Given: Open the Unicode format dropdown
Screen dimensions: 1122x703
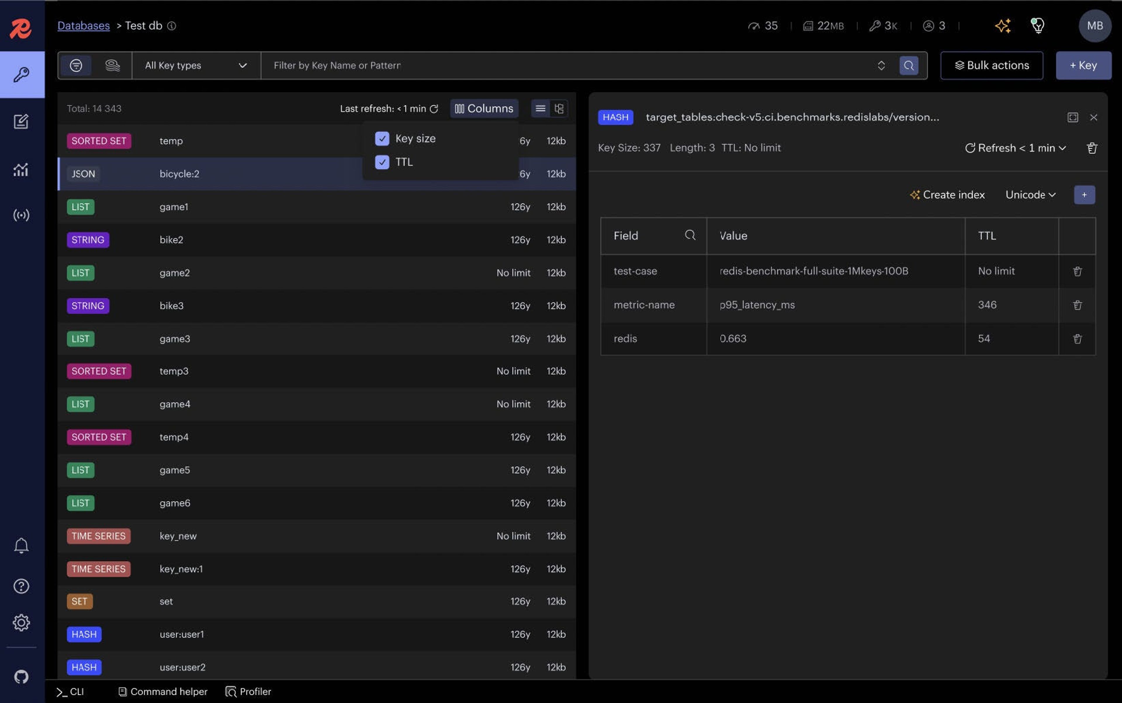Looking at the screenshot, I should [1030, 195].
